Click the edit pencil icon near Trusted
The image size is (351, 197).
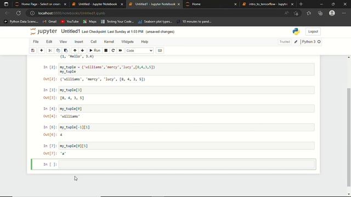pos(296,42)
